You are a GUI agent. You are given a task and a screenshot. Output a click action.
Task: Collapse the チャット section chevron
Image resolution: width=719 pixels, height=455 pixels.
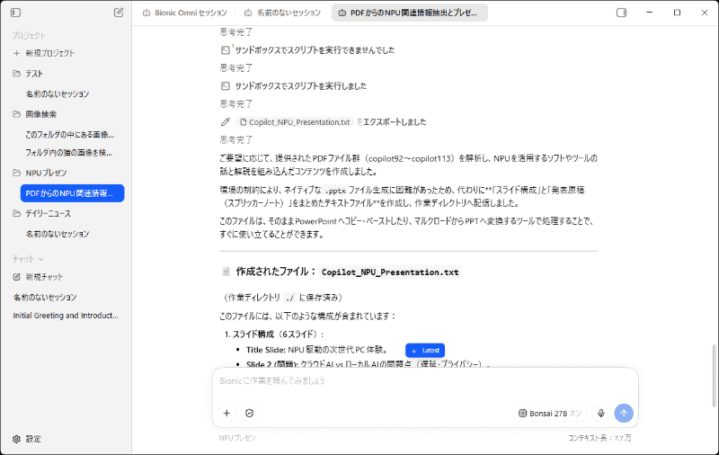click(40, 259)
